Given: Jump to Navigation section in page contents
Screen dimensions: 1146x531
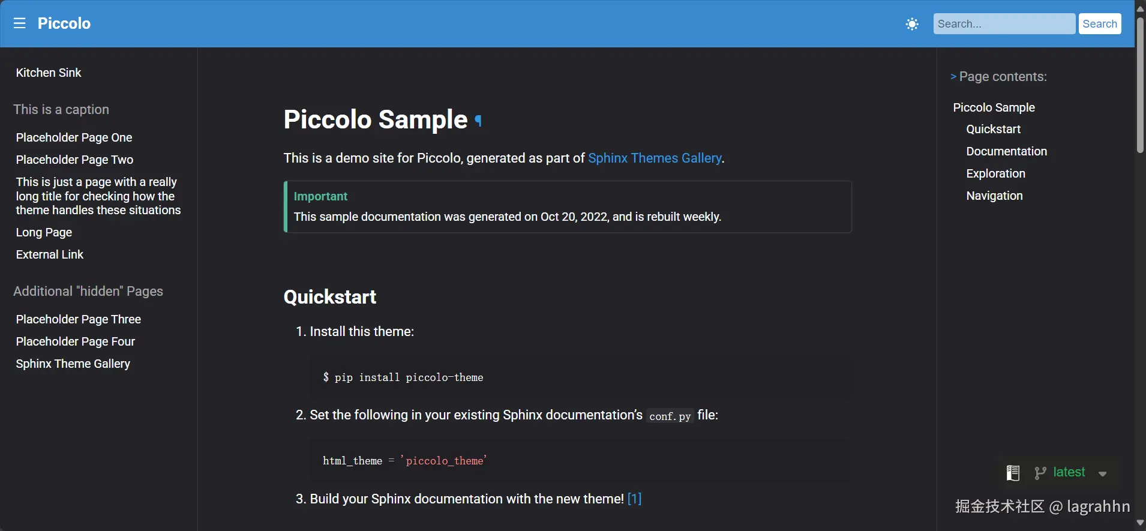Looking at the screenshot, I should 994,196.
